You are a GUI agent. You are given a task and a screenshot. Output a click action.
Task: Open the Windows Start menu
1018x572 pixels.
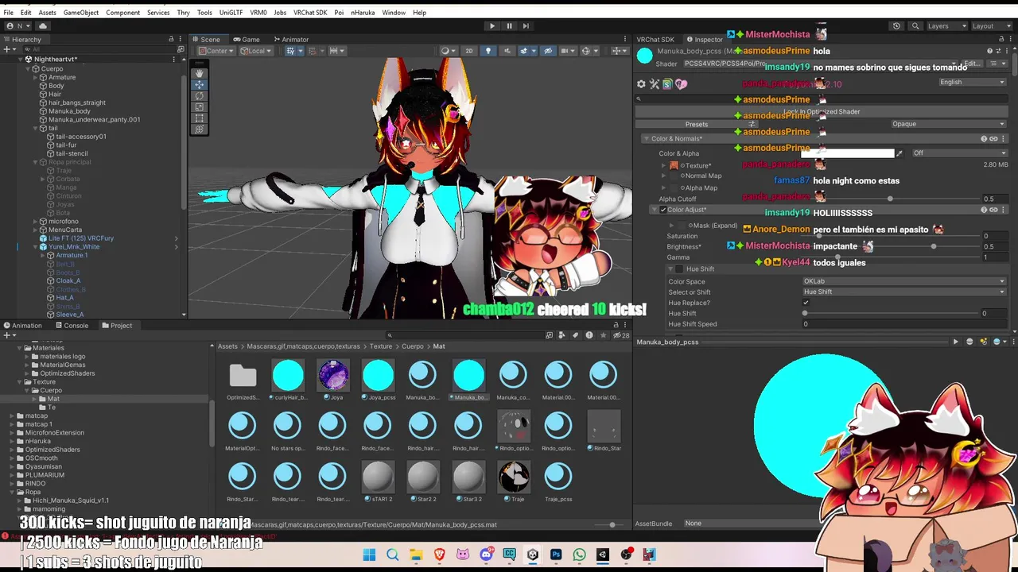[x=369, y=555]
